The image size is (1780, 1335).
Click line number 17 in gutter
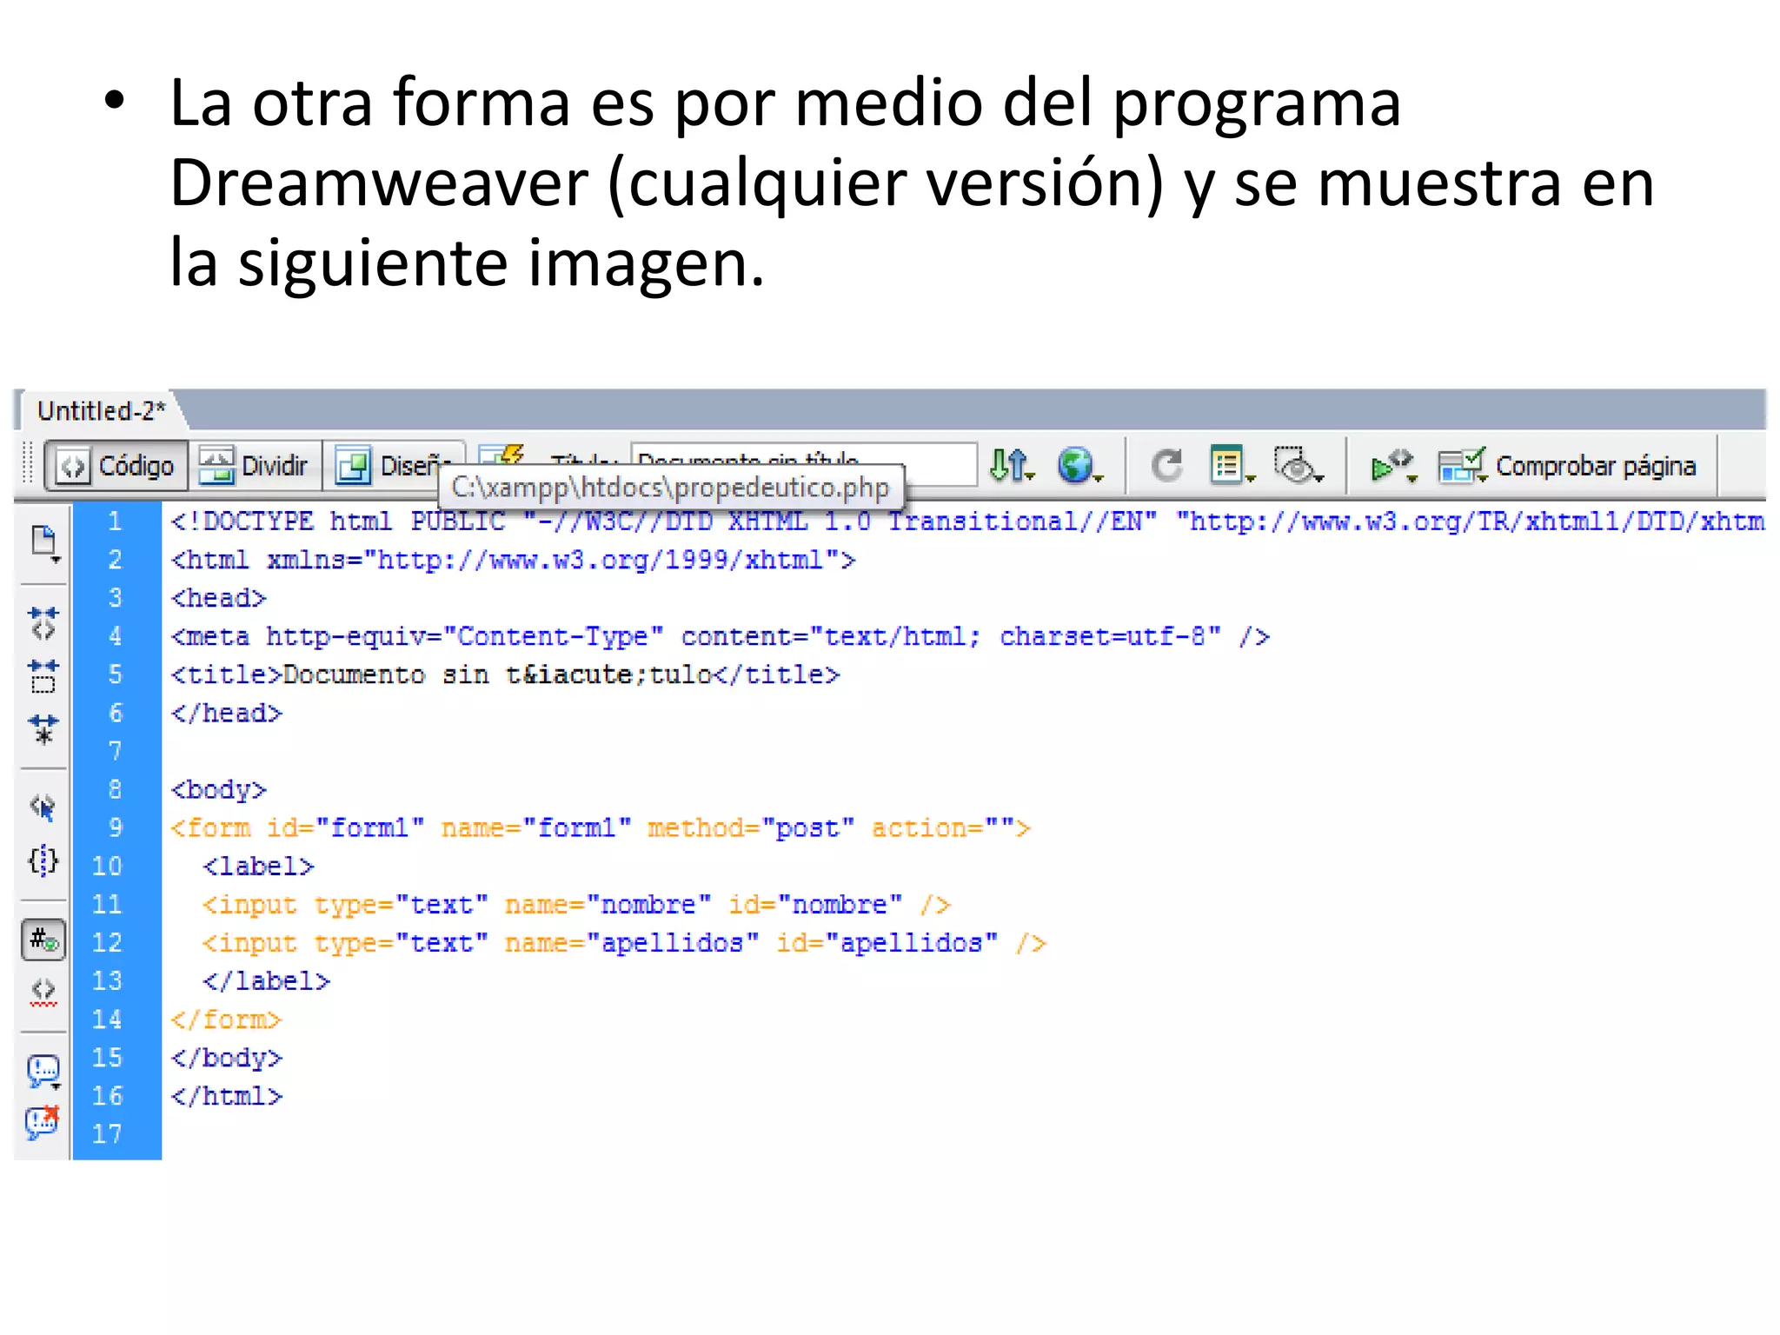[108, 1133]
